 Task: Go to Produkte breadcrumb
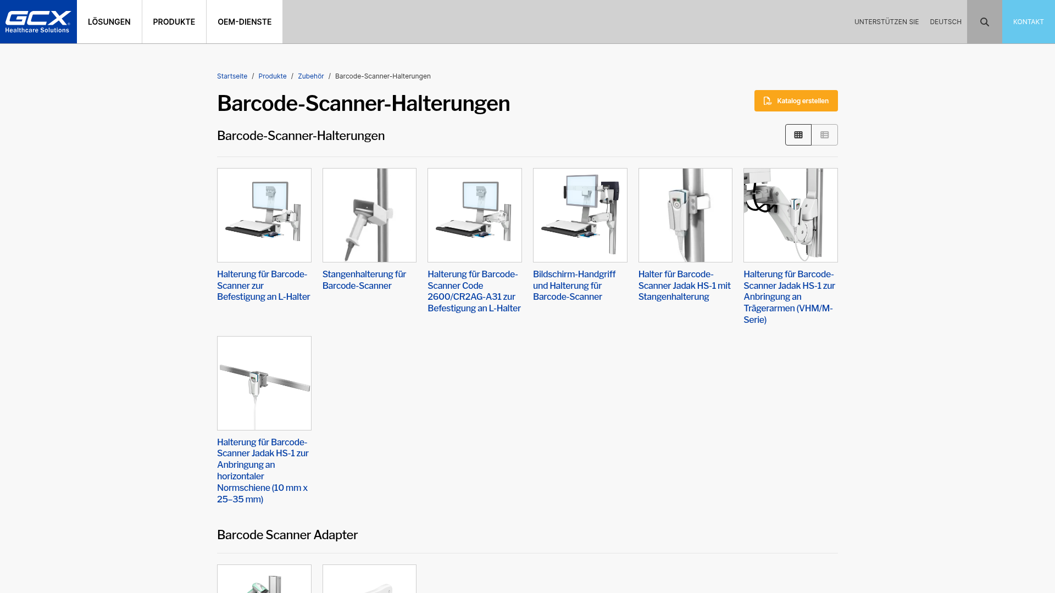(x=273, y=76)
